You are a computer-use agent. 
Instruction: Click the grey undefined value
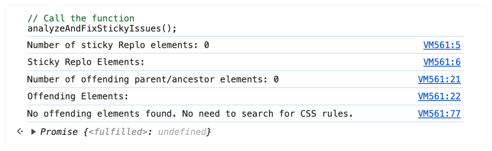182,132
